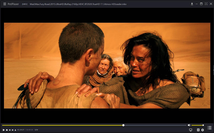The image size is (214, 133).
Task: Go to the previous file
Action: click(x=10, y=130)
